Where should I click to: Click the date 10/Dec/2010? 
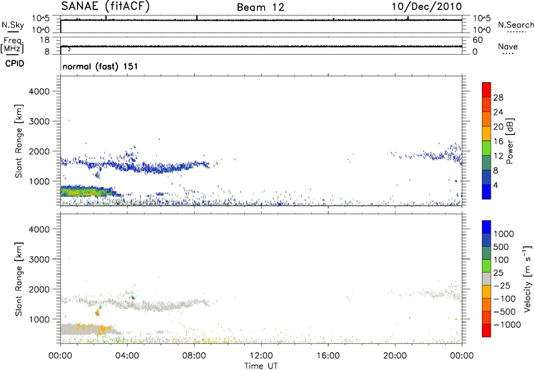tap(427, 7)
